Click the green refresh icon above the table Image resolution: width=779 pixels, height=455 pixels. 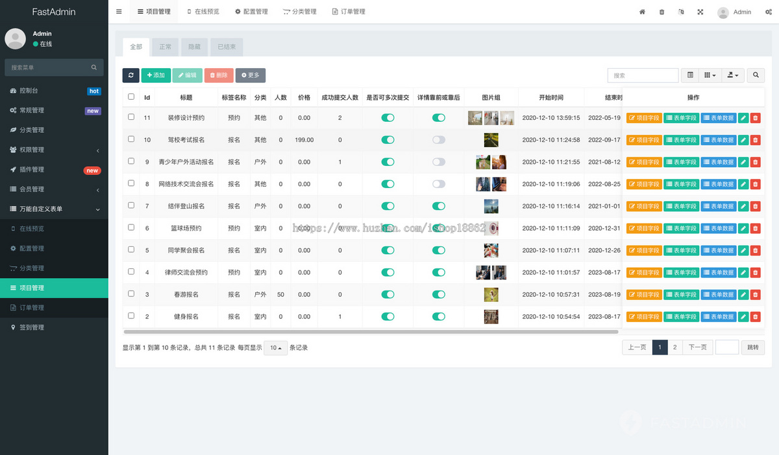pos(130,75)
